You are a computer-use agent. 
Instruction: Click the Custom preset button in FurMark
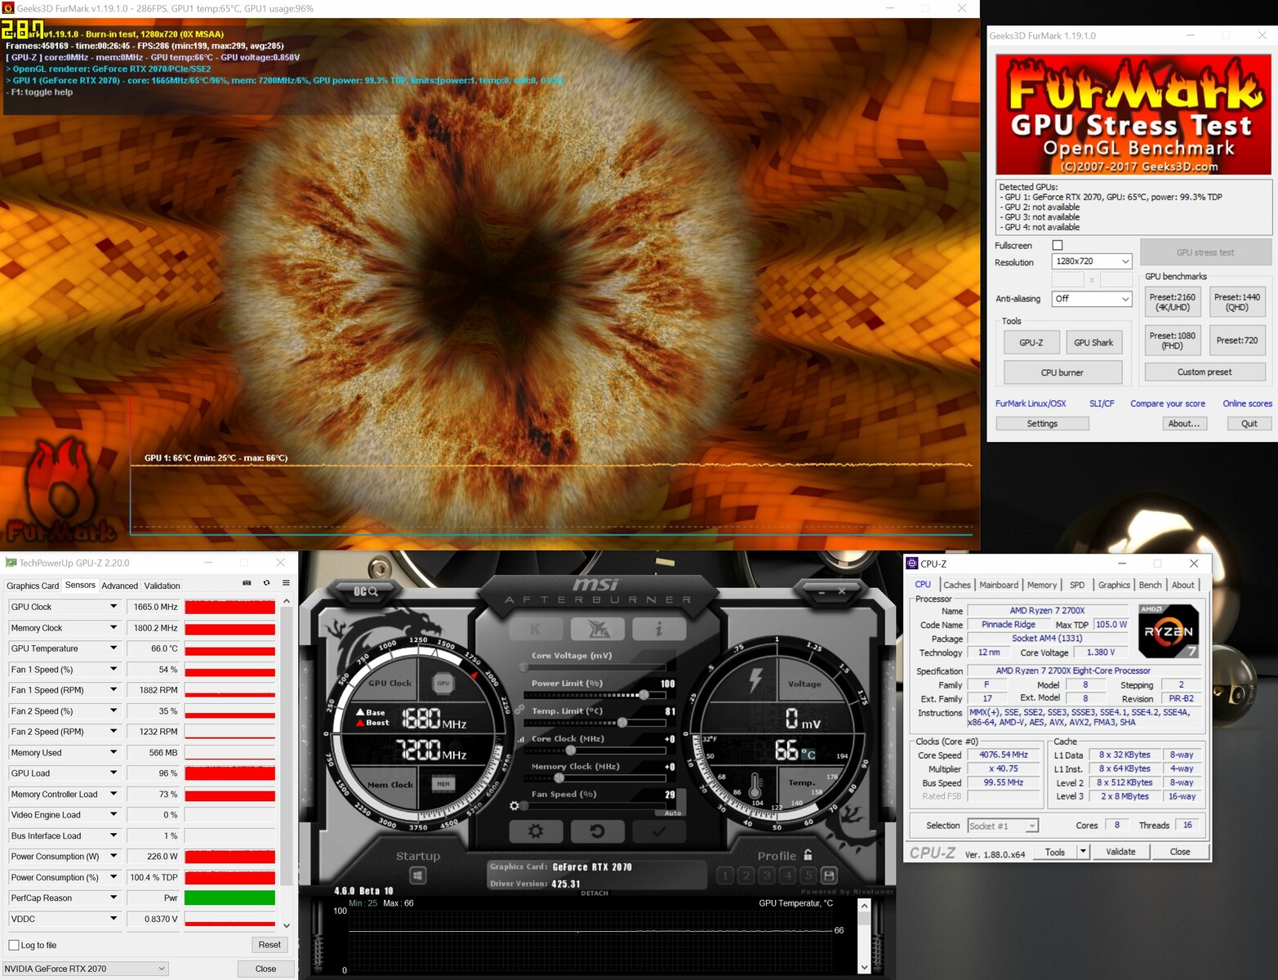tap(1205, 372)
